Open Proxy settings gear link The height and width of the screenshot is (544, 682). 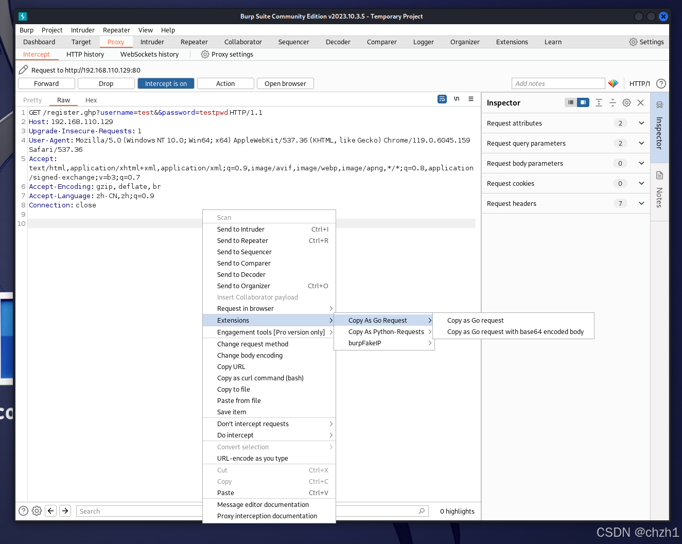click(x=227, y=55)
